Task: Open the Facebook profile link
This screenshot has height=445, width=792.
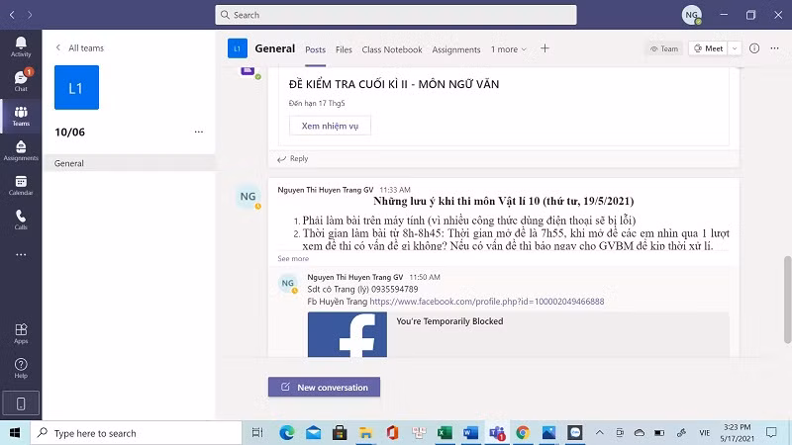Action: pos(486,302)
